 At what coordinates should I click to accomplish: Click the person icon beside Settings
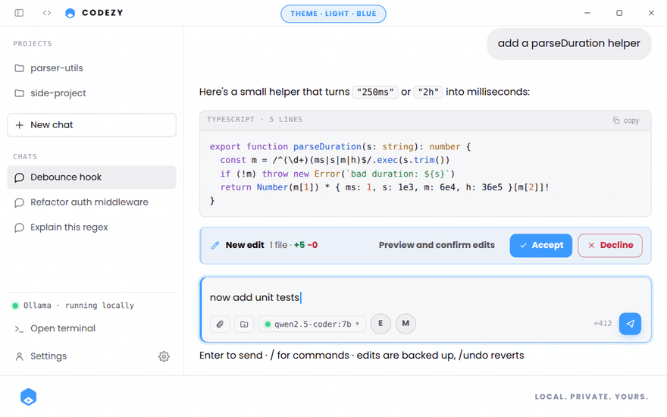tap(19, 356)
